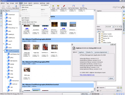Viewport: 125px width, 95px height.
Task: Click the baby.jpg thumbnail
Action: point(27,47)
